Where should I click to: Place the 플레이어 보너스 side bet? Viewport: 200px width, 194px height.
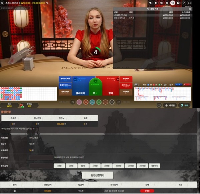65,86
